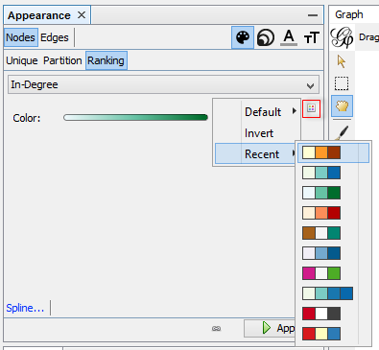Image resolution: width=379 pixels, height=350 pixels.
Task: Select the brush painter tool
Action: [x=342, y=132]
